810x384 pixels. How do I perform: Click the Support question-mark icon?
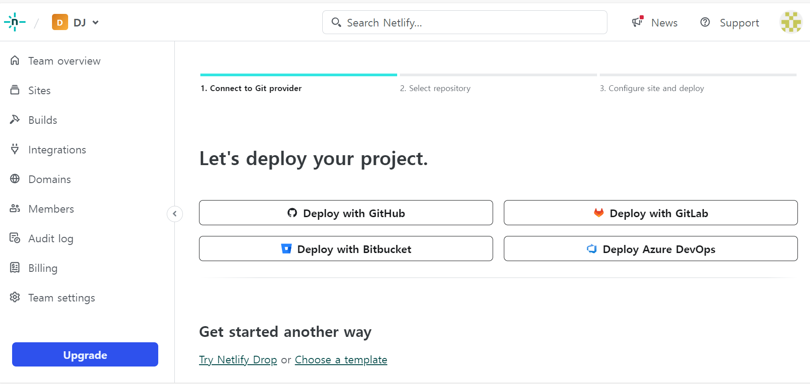coord(705,22)
